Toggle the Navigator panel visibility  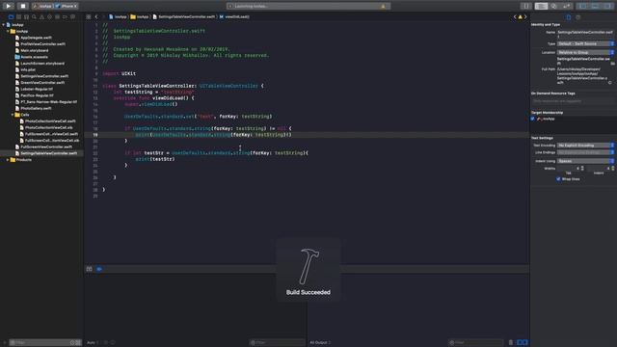[x=582, y=6]
